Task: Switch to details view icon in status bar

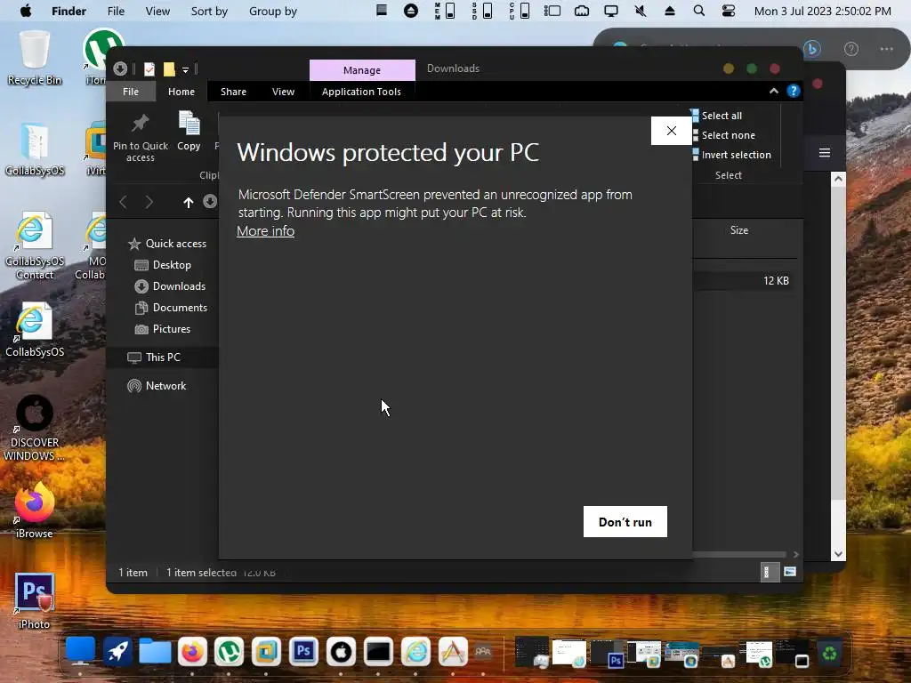Action: coord(770,572)
